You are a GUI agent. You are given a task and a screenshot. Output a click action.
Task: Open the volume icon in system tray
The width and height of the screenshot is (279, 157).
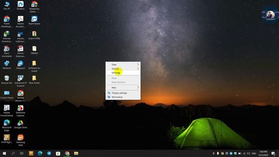[x=248, y=153]
